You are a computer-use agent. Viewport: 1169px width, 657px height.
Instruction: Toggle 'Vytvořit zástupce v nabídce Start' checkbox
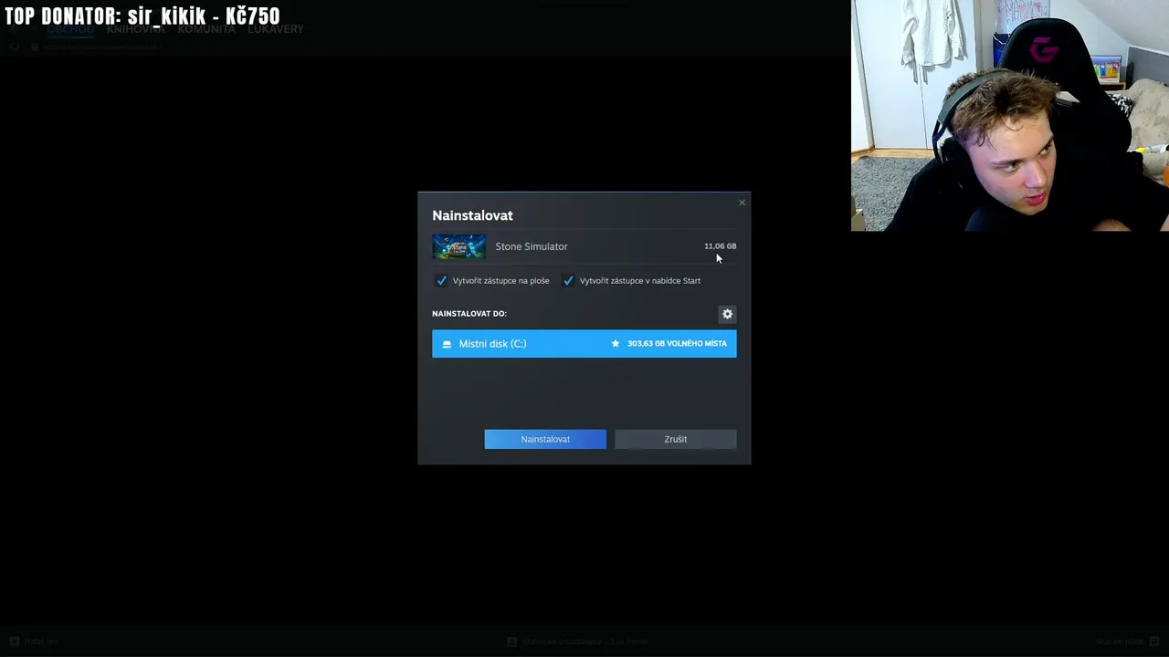[569, 281]
